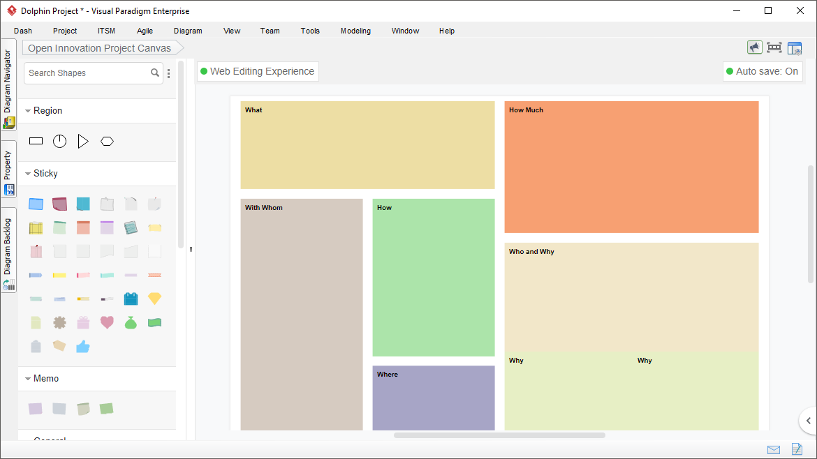Pick the blue calendar sticky shape
The height and width of the screenshot is (459, 817).
click(131, 299)
